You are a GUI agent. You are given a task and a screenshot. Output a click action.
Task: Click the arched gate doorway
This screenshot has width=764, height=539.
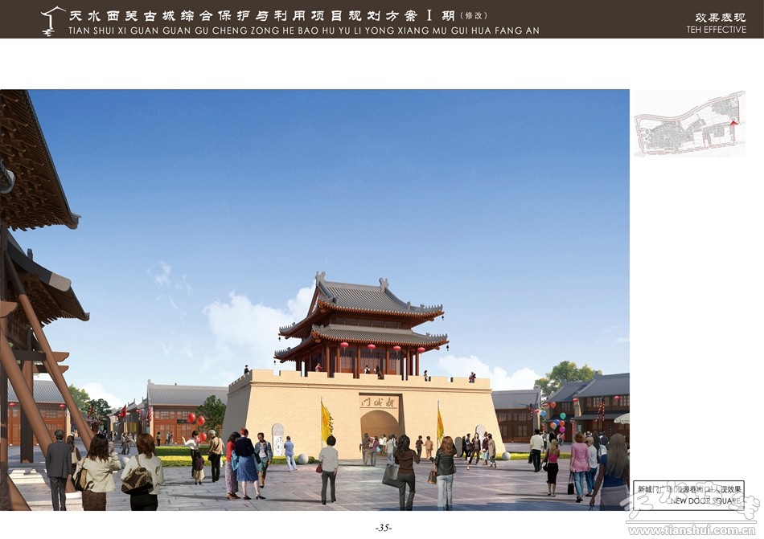380,426
